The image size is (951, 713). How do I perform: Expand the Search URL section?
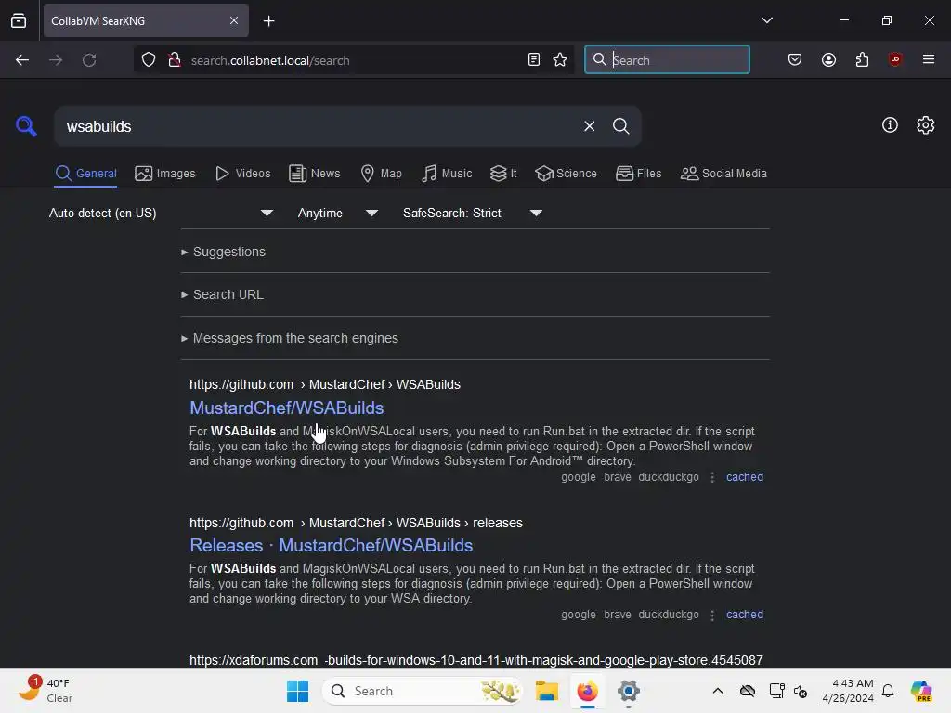(x=223, y=294)
